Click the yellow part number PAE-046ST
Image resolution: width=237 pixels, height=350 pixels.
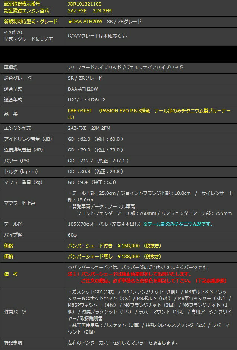80,111
